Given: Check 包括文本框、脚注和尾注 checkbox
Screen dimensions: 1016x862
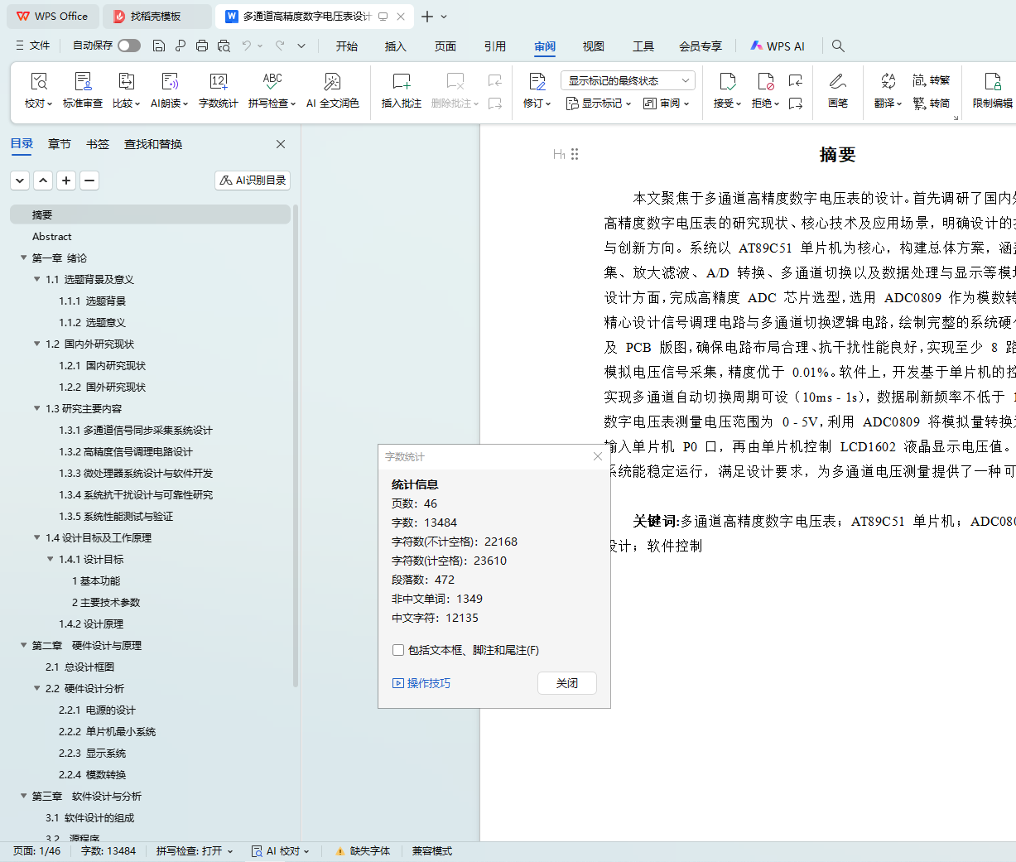Looking at the screenshot, I should tap(398, 650).
